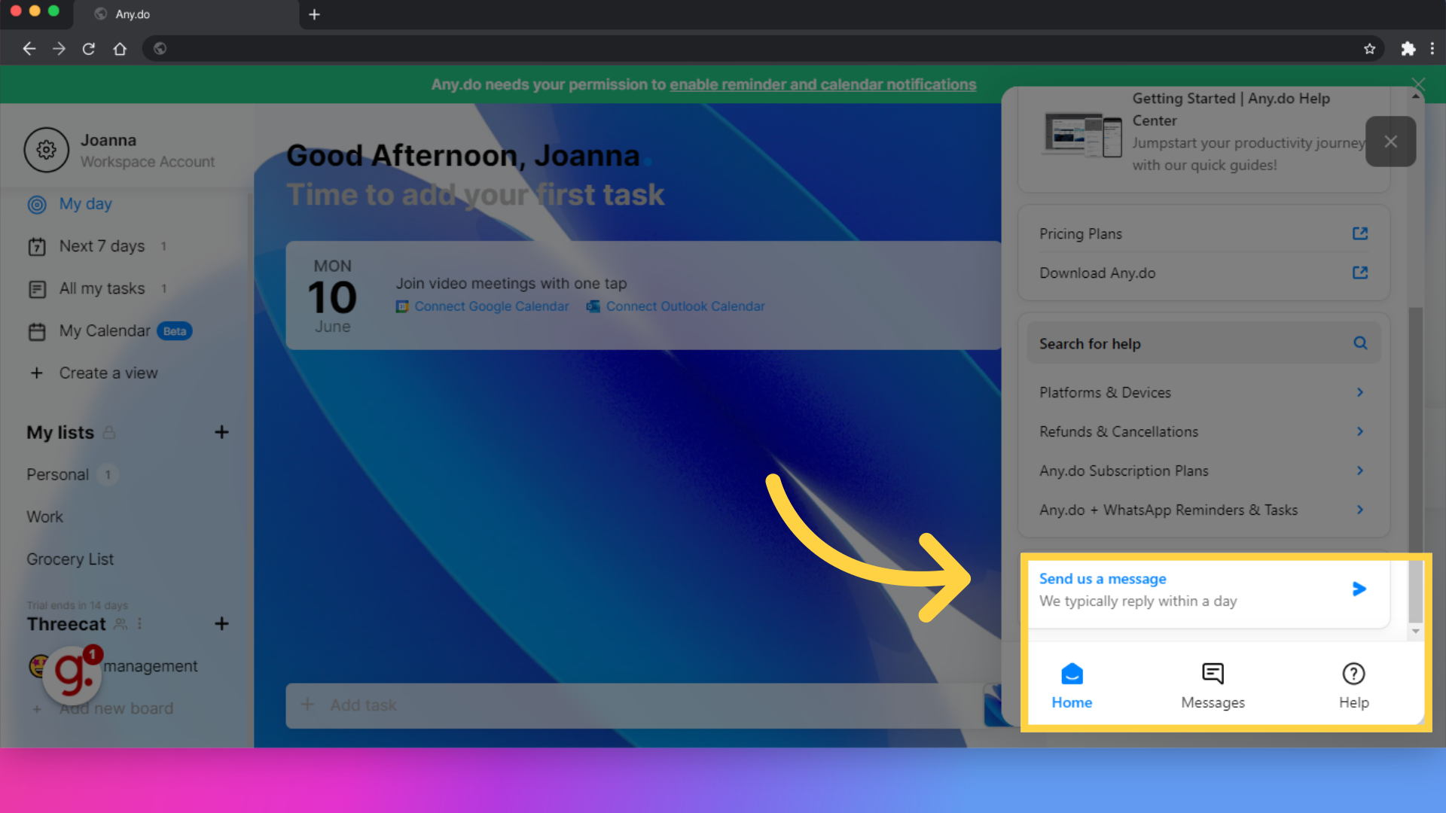This screenshot has width=1446, height=813.
Task: Click the help search magnifier icon
Action: click(x=1360, y=343)
